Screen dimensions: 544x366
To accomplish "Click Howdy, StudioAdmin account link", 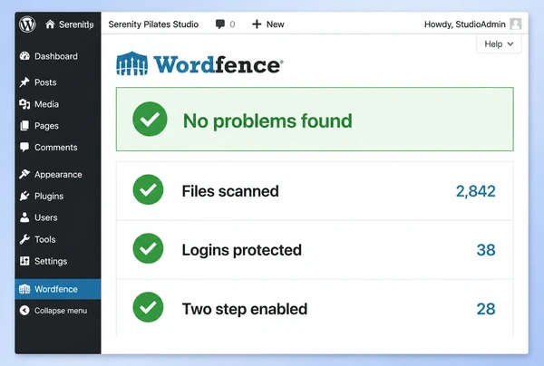I will (464, 24).
